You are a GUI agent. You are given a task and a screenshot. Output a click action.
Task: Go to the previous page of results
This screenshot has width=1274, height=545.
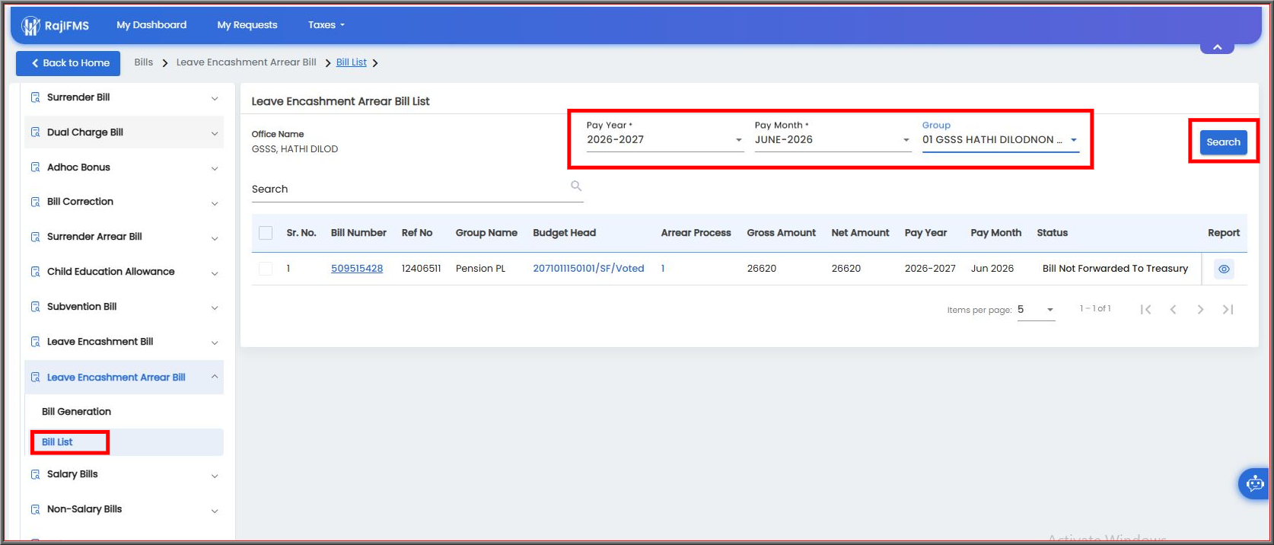tap(1173, 309)
